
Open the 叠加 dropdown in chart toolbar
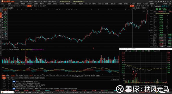136,6
